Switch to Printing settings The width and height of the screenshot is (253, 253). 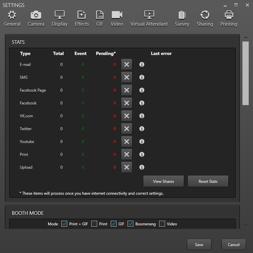click(x=228, y=18)
